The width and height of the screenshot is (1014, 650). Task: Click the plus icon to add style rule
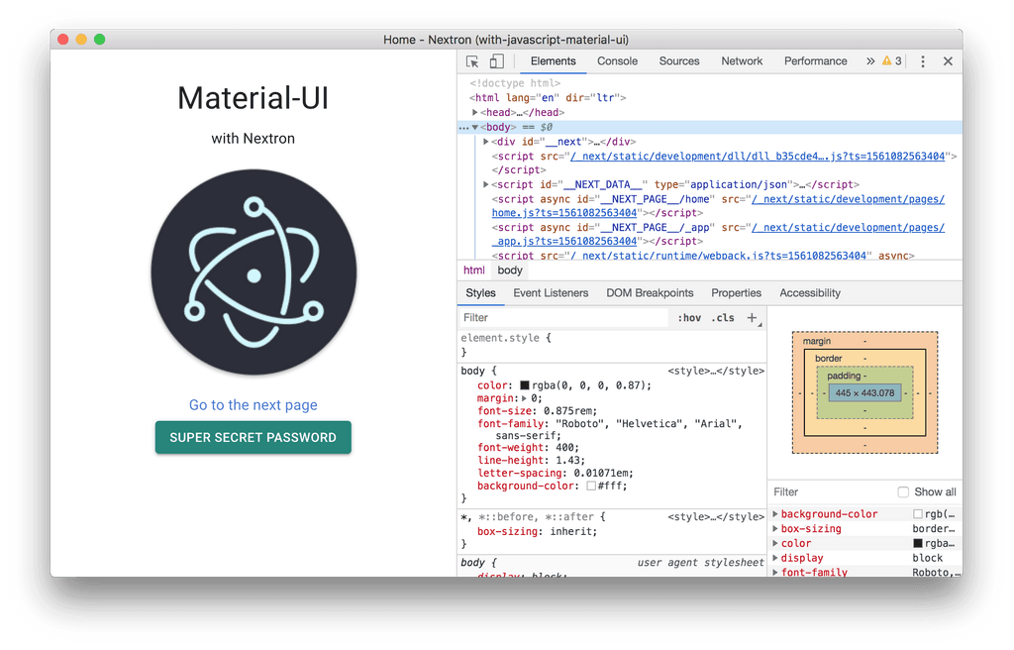point(751,318)
